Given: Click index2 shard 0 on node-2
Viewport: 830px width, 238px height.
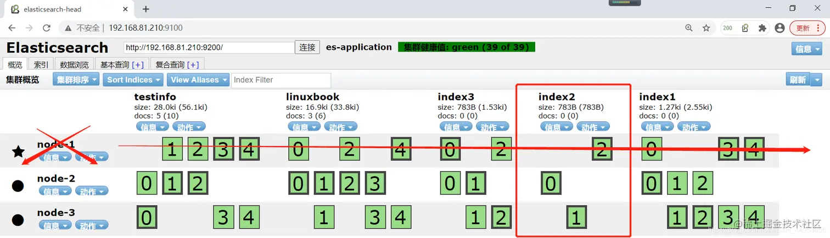Looking at the screenshot, I should (x=551, y=183).
